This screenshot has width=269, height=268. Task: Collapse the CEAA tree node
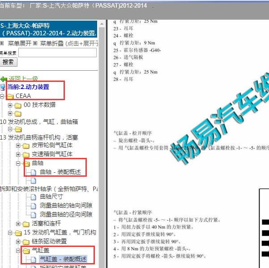pos(2,96)
